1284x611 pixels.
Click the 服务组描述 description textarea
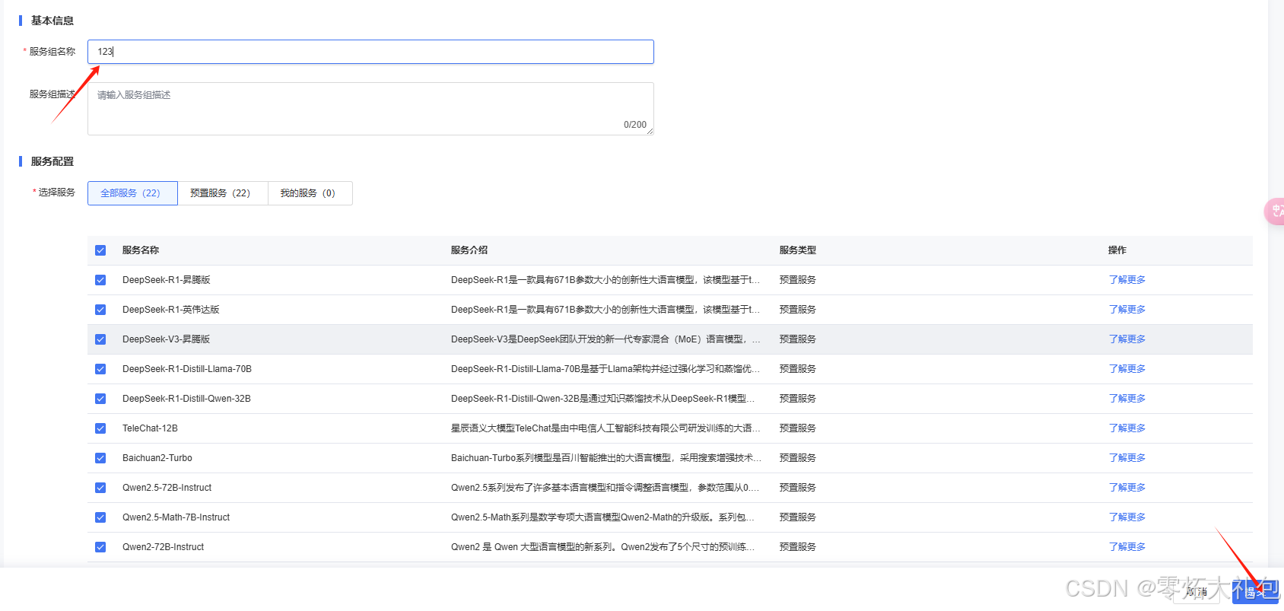370,109
